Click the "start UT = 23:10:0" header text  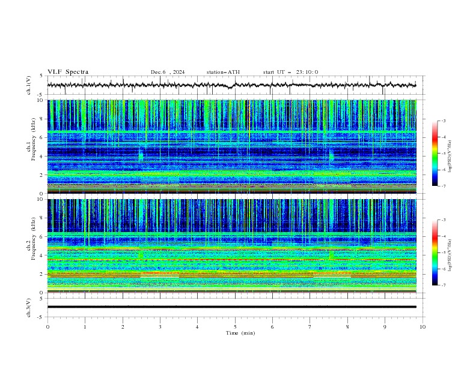pos(290,72)
